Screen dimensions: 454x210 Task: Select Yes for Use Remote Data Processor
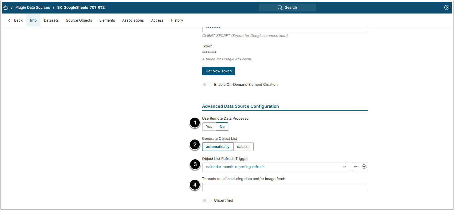coord(209,127)
